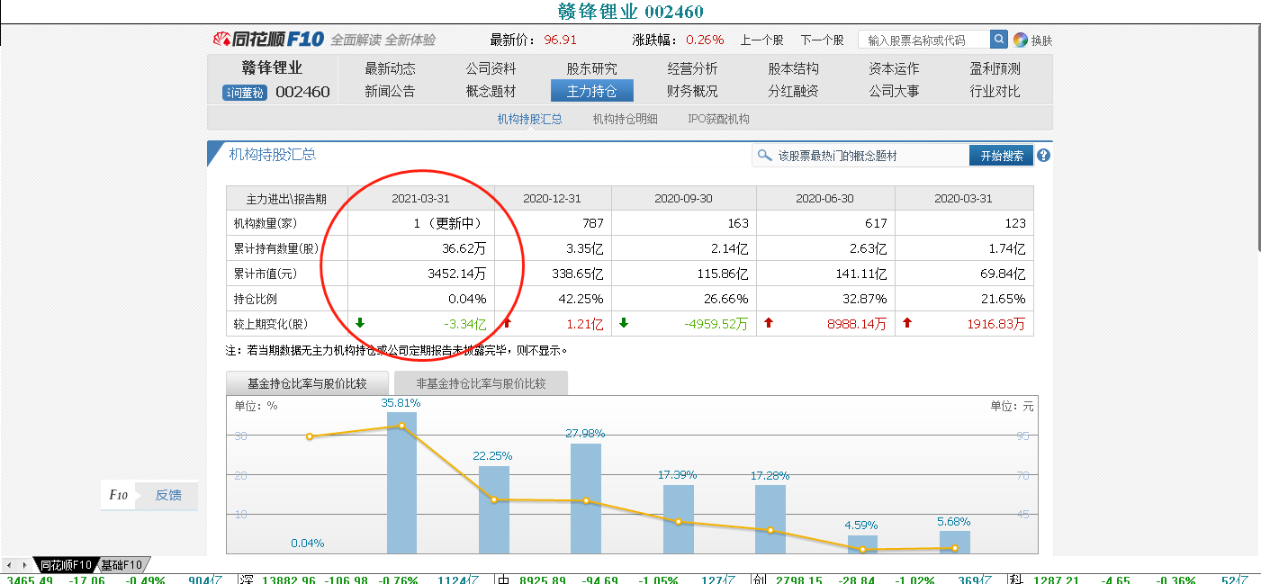Click the 1916.83万 change value
The image size is (1261, 584).
tap(996, 324)
